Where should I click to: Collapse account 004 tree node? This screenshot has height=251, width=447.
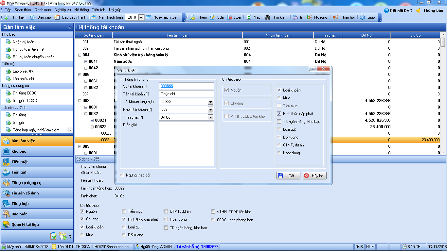coord(80,55)
